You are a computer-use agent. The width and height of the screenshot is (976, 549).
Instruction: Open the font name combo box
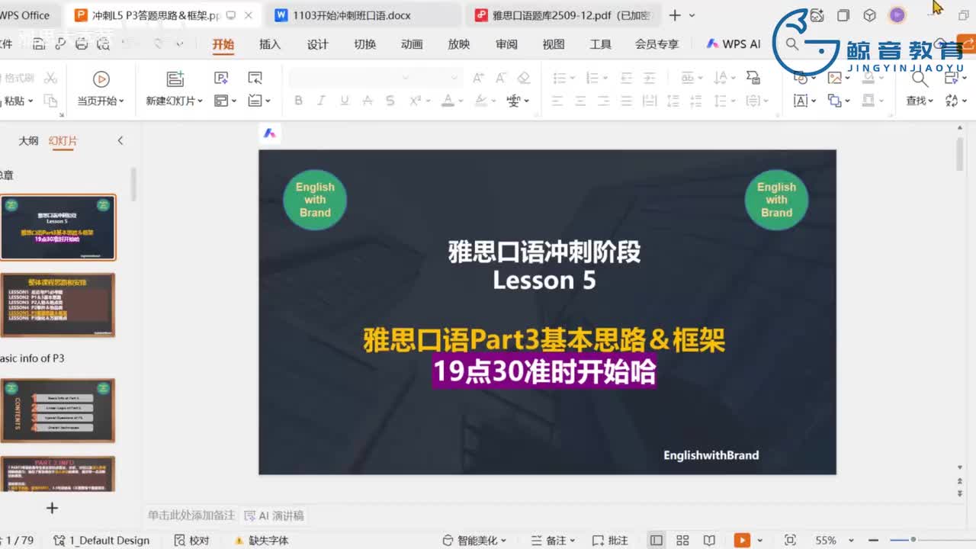(x=348, y=78)
